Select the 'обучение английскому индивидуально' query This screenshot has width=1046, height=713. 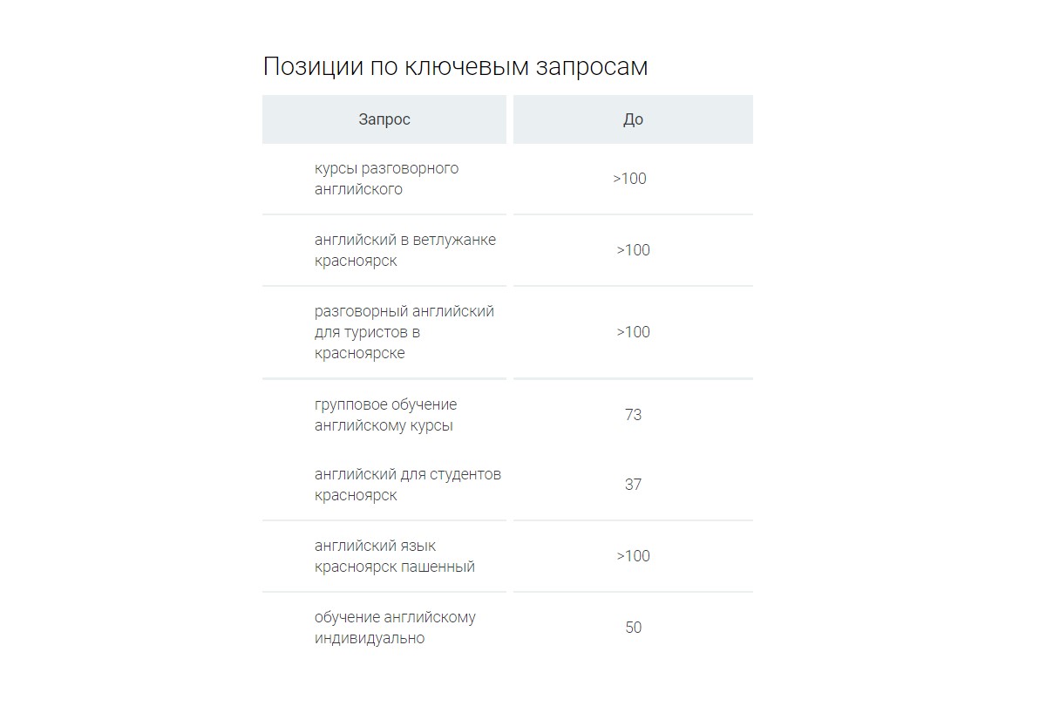[395, 628]
